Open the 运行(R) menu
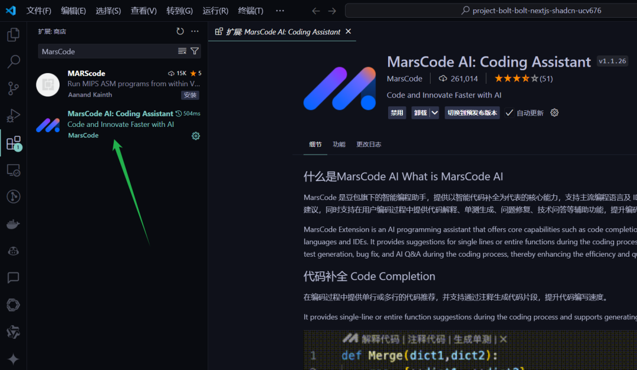Screen dimensions: 637x370 (215, 11)
